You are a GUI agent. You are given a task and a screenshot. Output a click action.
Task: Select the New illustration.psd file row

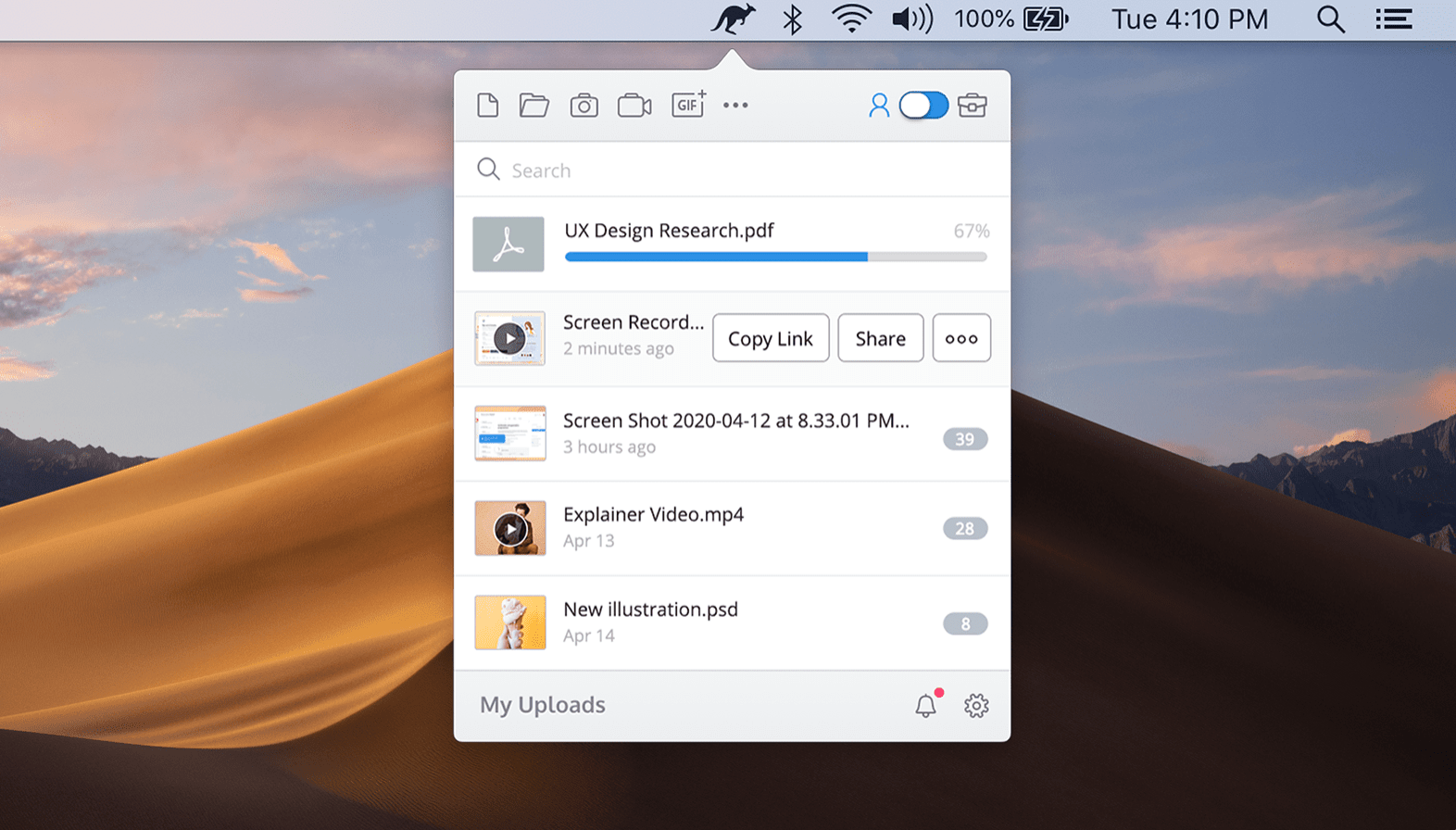(x=732, y=622)
